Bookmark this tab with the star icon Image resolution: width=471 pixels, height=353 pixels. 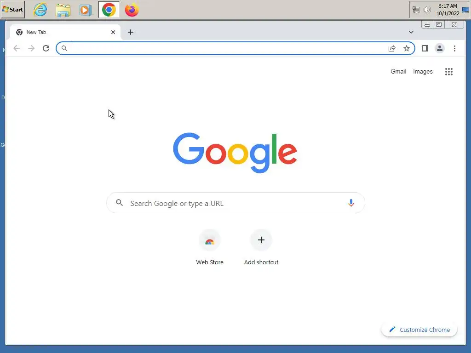[407, 48]
